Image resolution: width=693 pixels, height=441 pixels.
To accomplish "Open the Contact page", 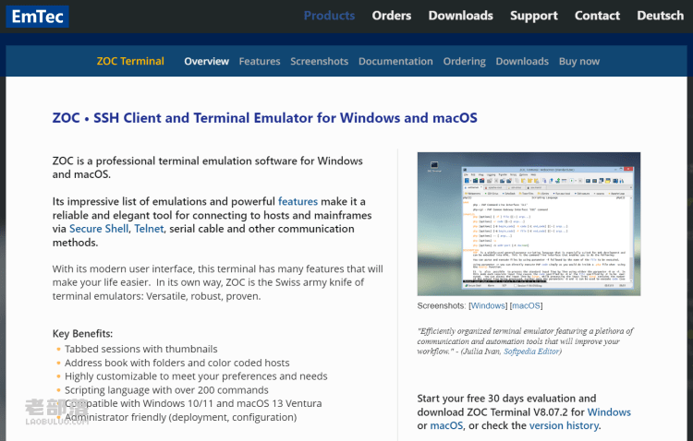I will pos(597,16).
